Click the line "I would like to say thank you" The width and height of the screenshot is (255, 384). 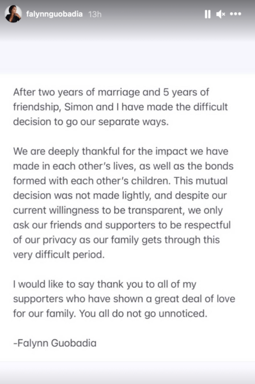(105, 284)
